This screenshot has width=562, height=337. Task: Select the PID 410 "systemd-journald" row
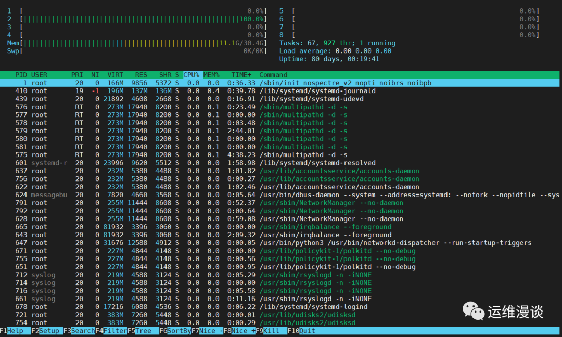pyautogui.click(x=279, y=91)
